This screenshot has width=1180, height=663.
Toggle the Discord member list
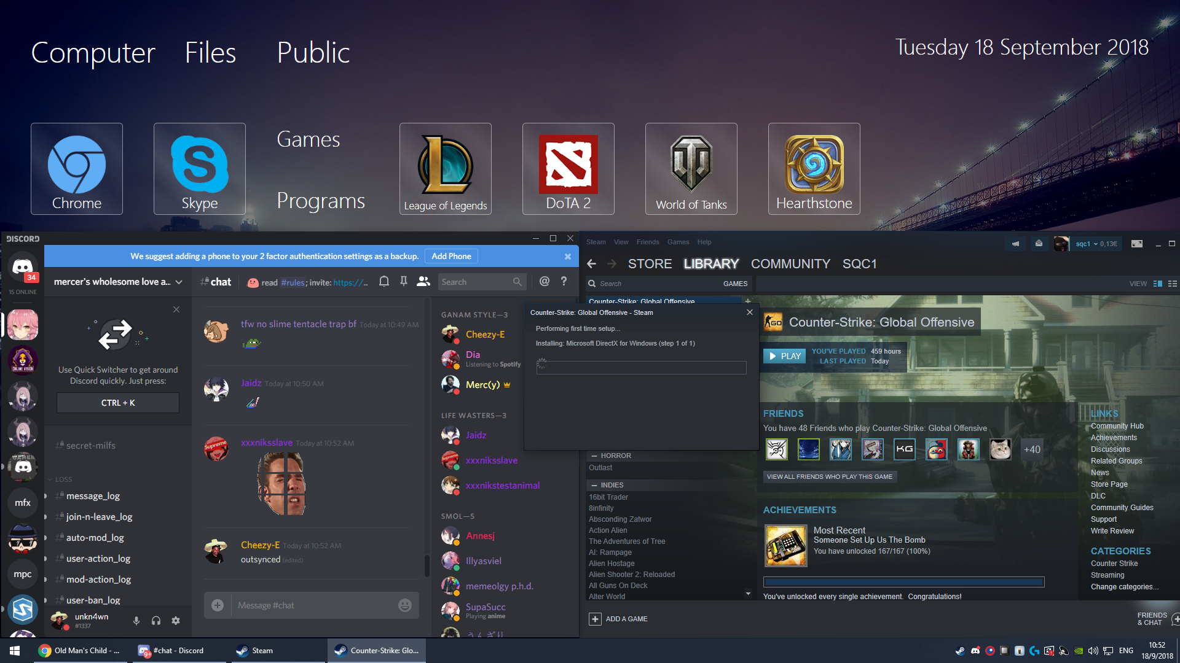(x=423, y=282)
